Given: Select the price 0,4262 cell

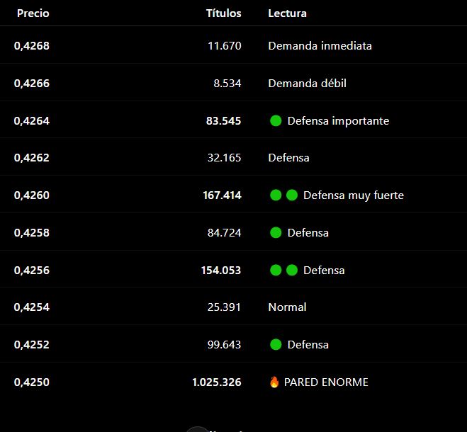Looking at the screenshot, I should click(x=32, y=158).
